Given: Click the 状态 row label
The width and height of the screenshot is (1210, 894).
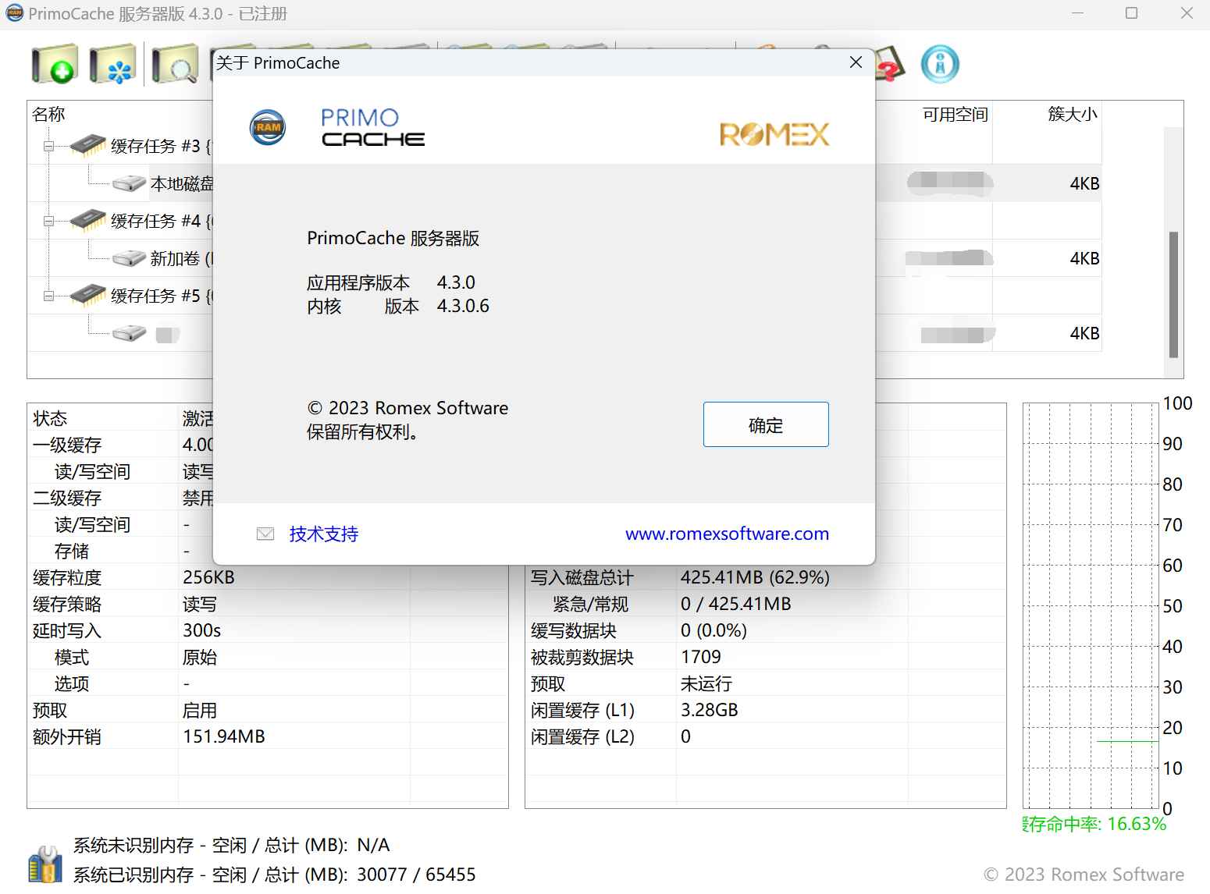Looking at the screenshot, I should pyautogui.click(x=50, y=418).
